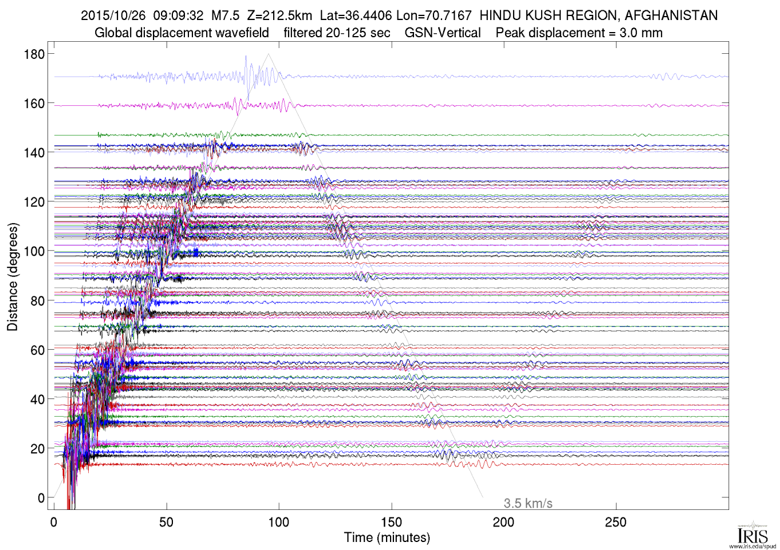Image resolution: width=780 pixels, height=550 pixels.
Task: Select the Peak displacement = 3.0 mm text
Action: [x=579, y=33]
